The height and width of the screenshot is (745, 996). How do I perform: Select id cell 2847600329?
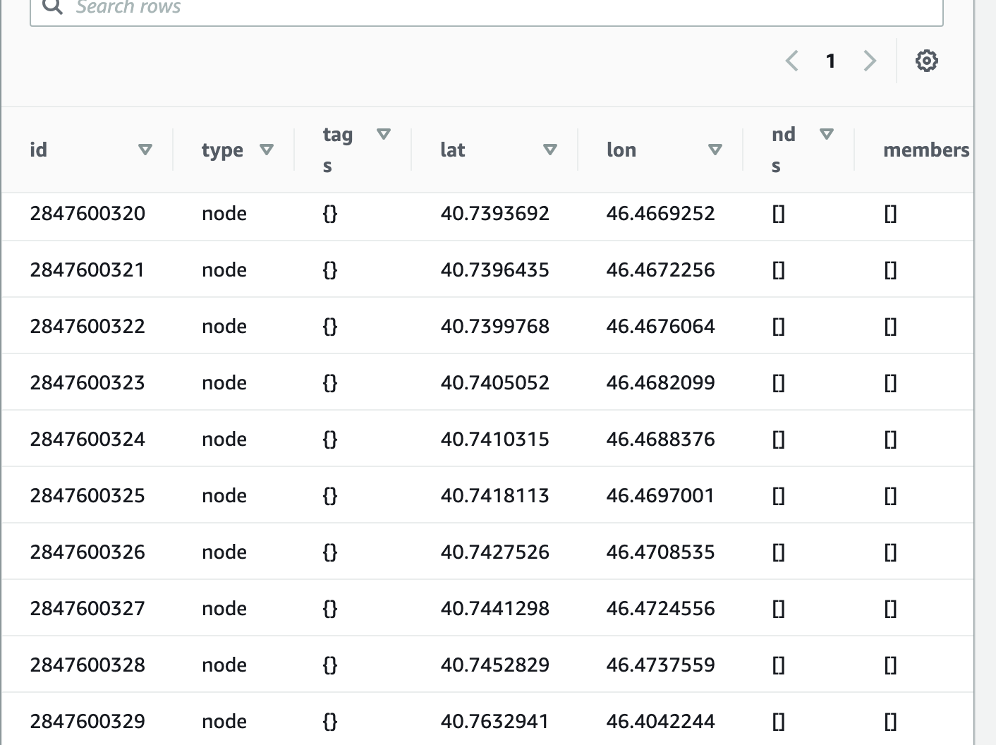pos(87,721)
